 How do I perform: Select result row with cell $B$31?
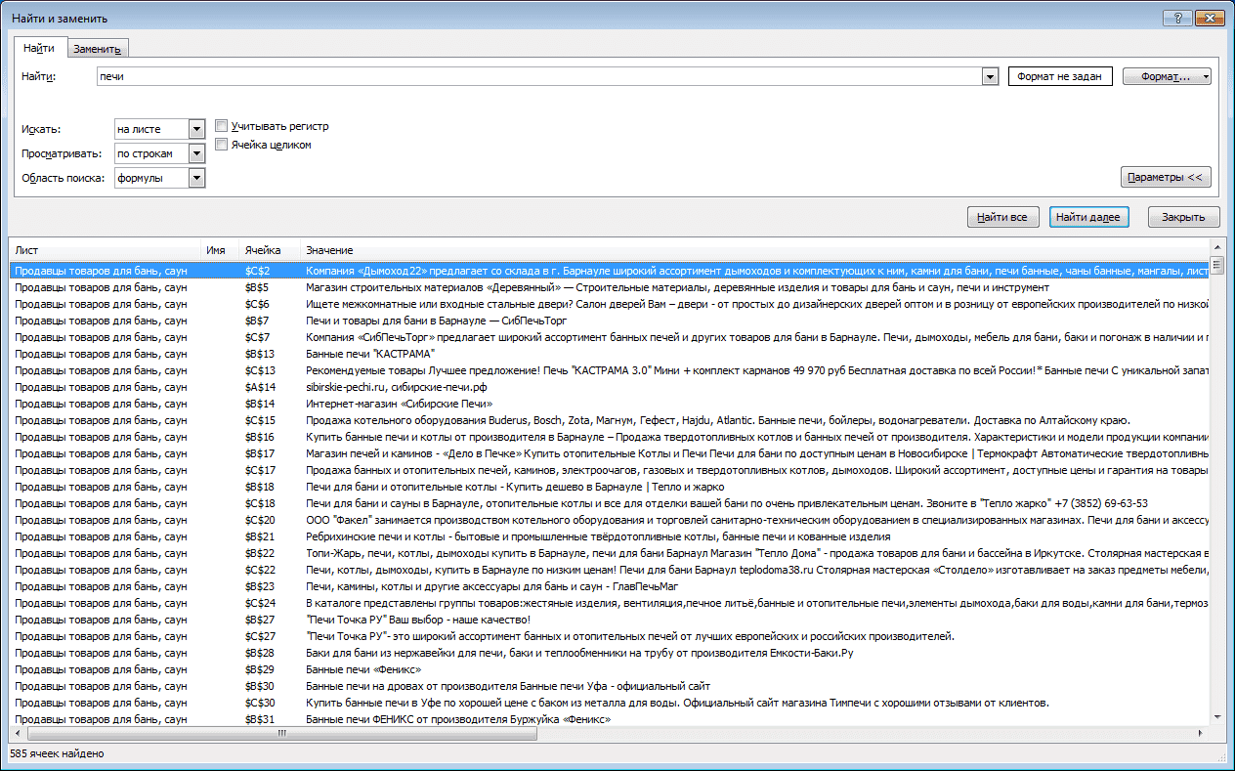(610, 719)
